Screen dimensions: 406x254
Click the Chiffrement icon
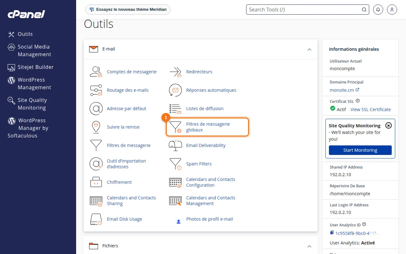pyautogui.click(x=96, y=182)
